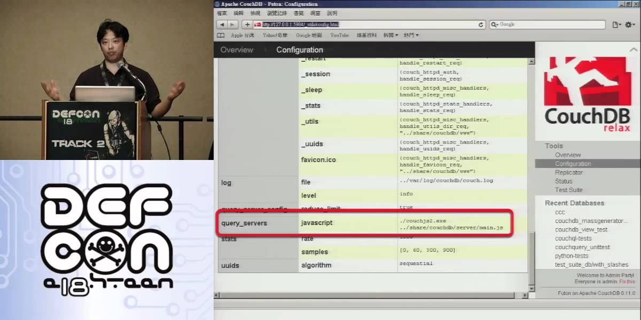Screen dimensions: 641x320
Task: Open Status in the Tools sidebar
Action: click(564, 181)
